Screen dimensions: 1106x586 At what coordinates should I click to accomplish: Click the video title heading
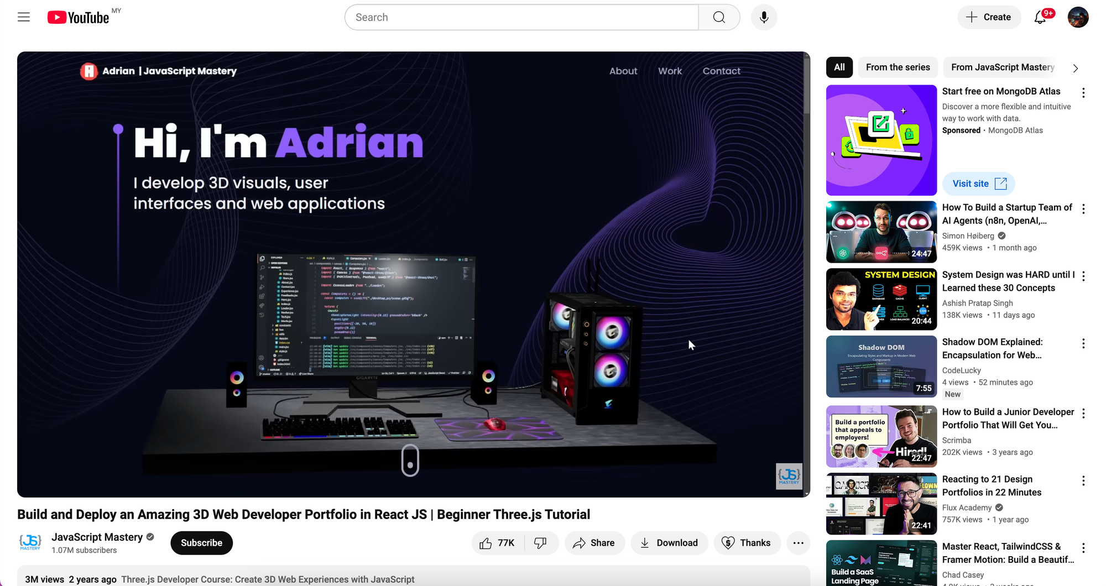(304, 515)
